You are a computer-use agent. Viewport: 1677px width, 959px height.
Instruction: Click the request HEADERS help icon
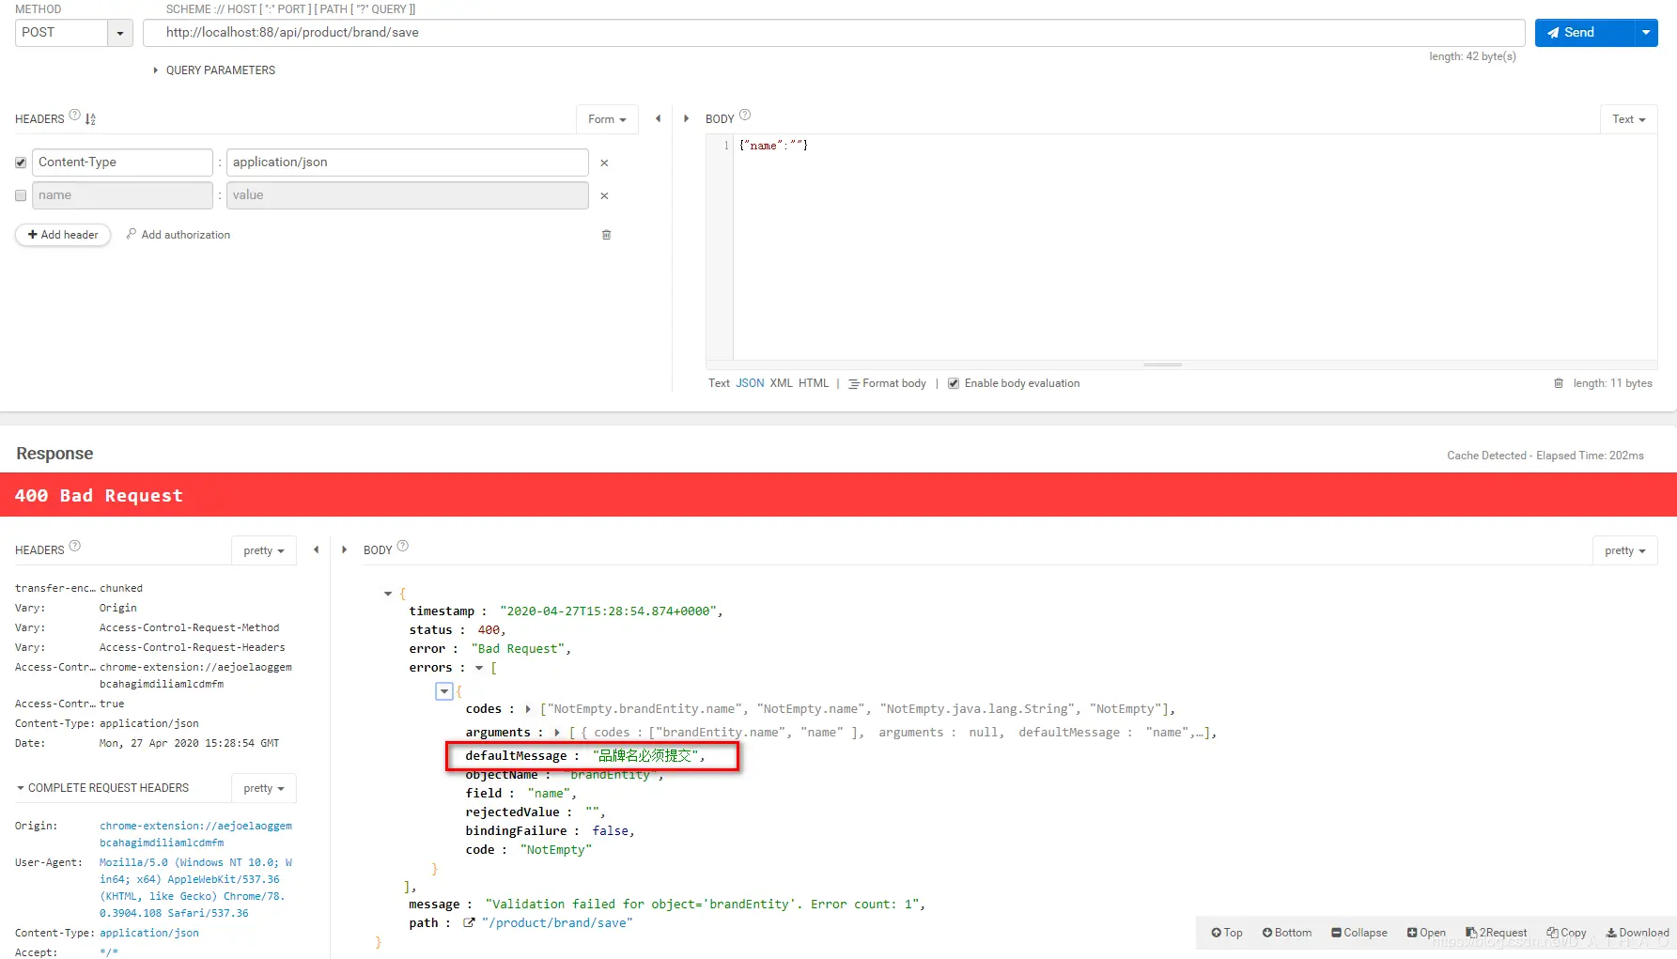(75, 116)
